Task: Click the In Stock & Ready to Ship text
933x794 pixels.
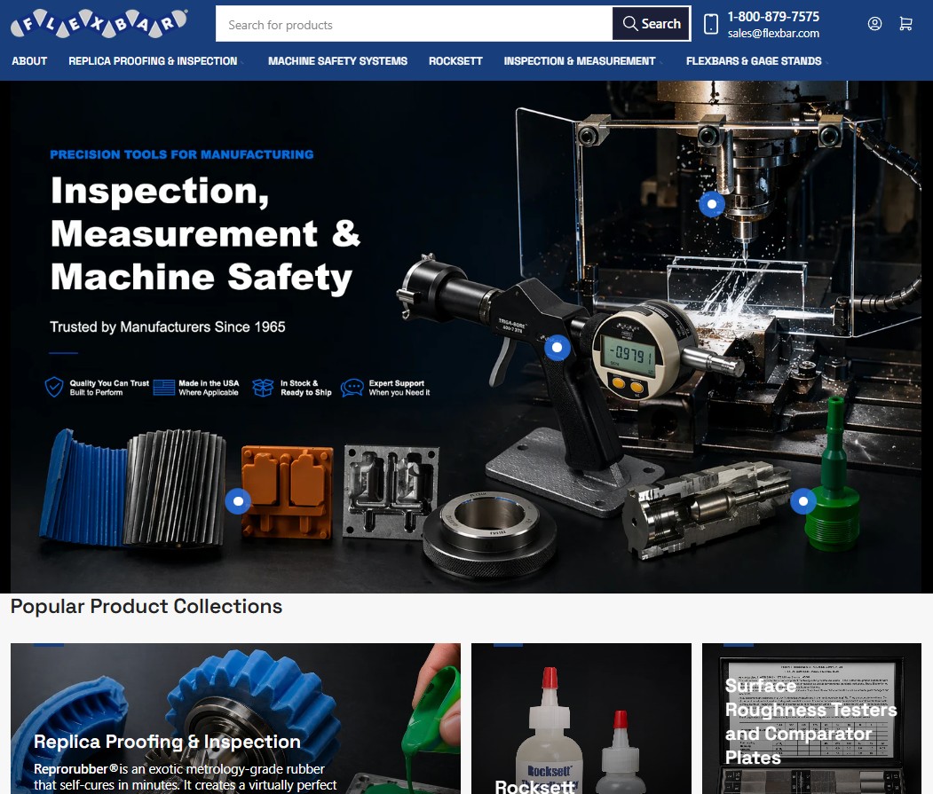Action: click(306, 388)
